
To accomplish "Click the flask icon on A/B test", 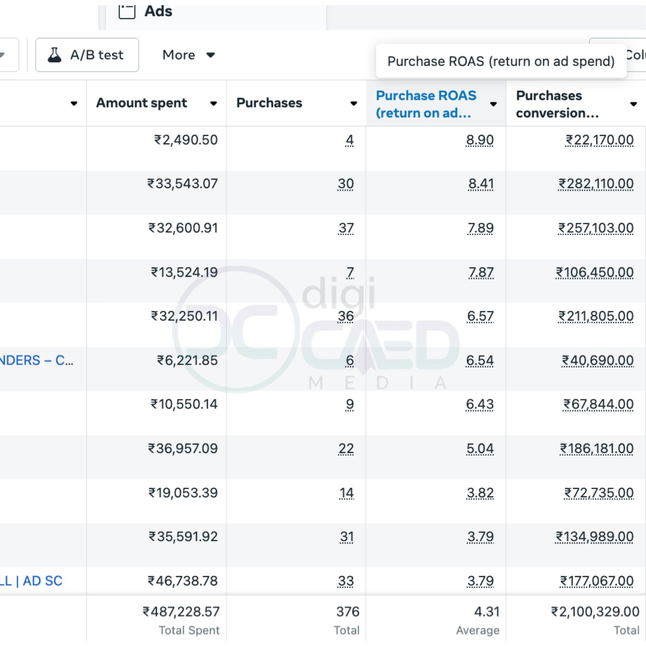I will (55, 55).
